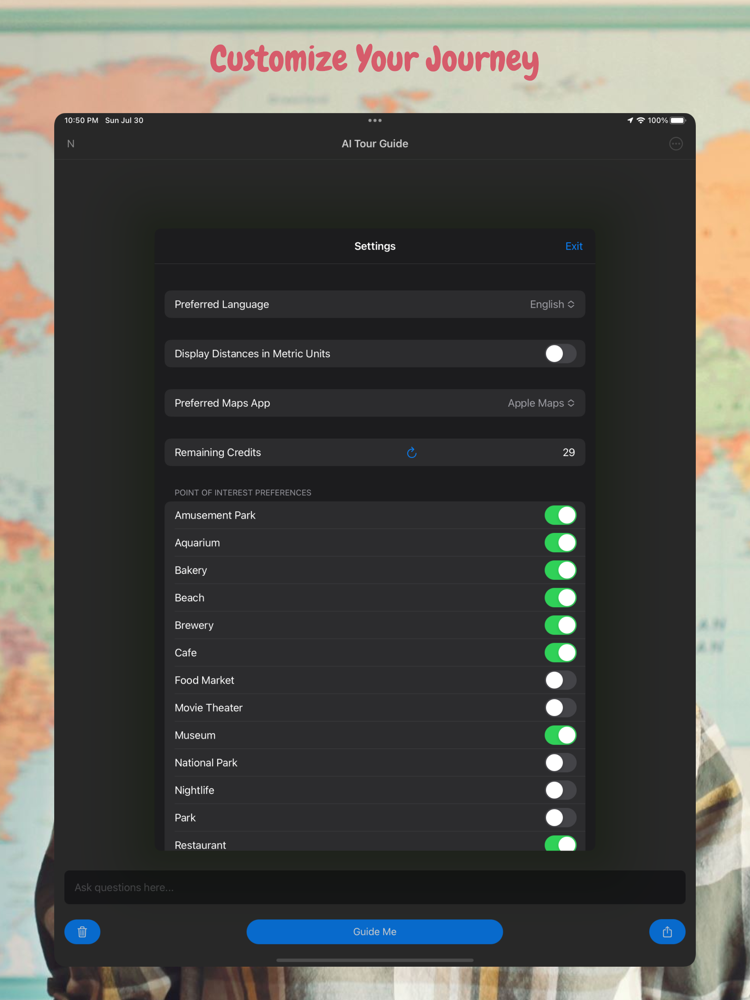This screenshot has width=750, height=1000.
Task: Turn off the Cafe preference
Action: (x=560, y=652)
